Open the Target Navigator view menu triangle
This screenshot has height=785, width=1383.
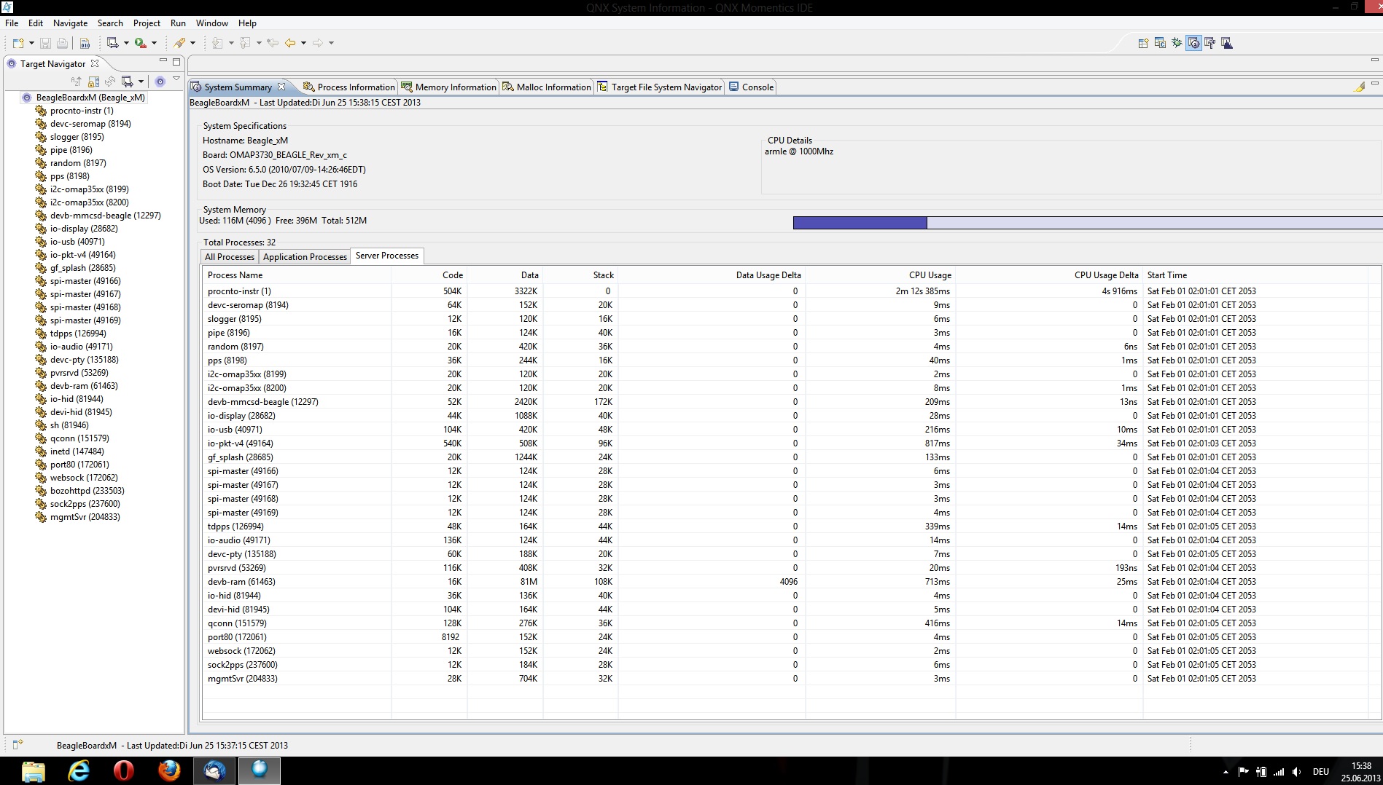176,79
